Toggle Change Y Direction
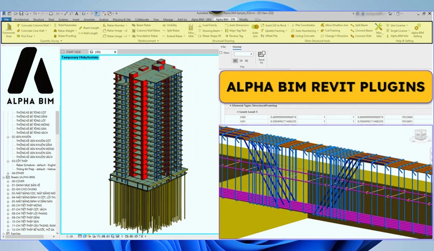Image resolution: width=434 pixels, height=251 pixels. click(x=334, y=36)
